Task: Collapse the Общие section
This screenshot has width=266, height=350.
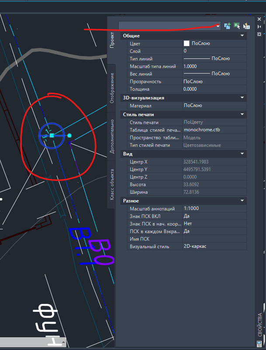Action: coord(242,35)
